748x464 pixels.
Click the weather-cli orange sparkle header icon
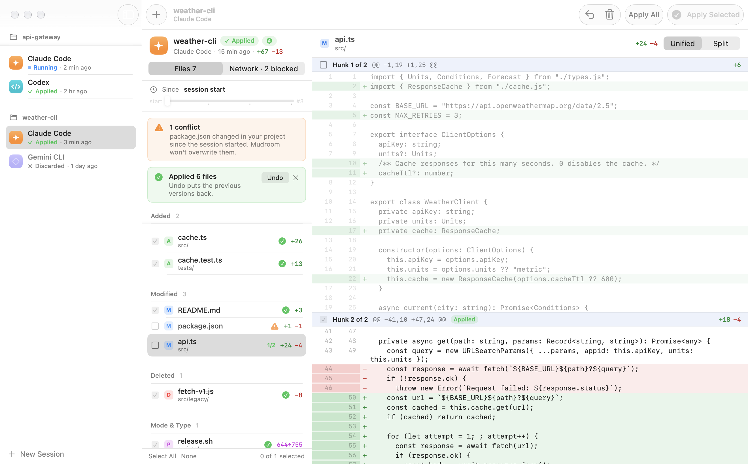tap(159, 46)
